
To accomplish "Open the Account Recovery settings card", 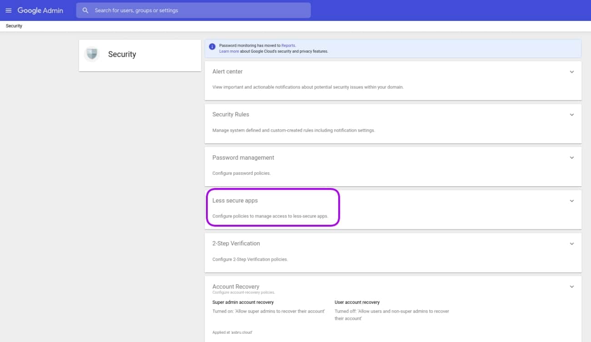I will pos(236,287).
